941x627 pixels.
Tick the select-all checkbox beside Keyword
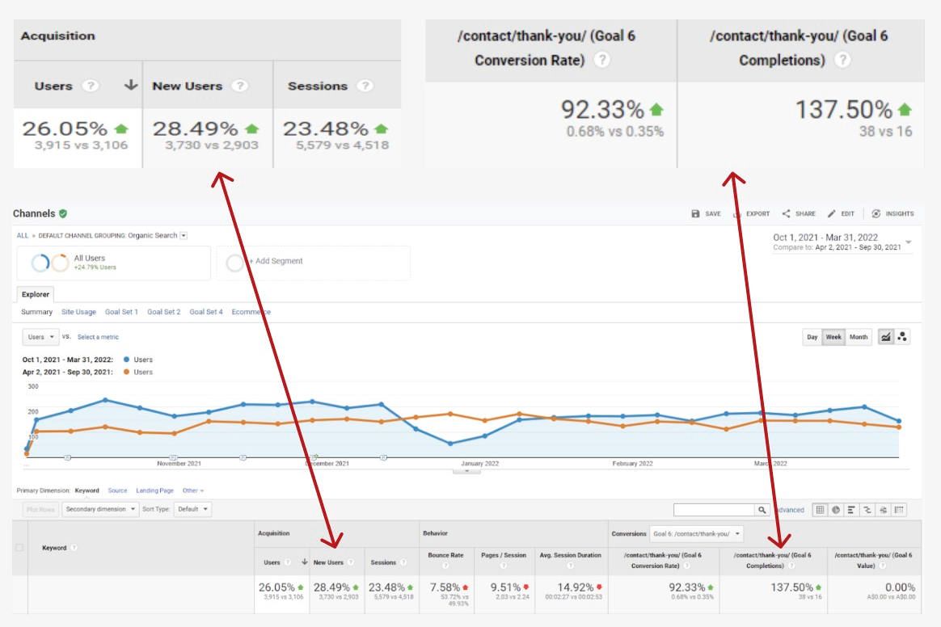click(20, 548)
